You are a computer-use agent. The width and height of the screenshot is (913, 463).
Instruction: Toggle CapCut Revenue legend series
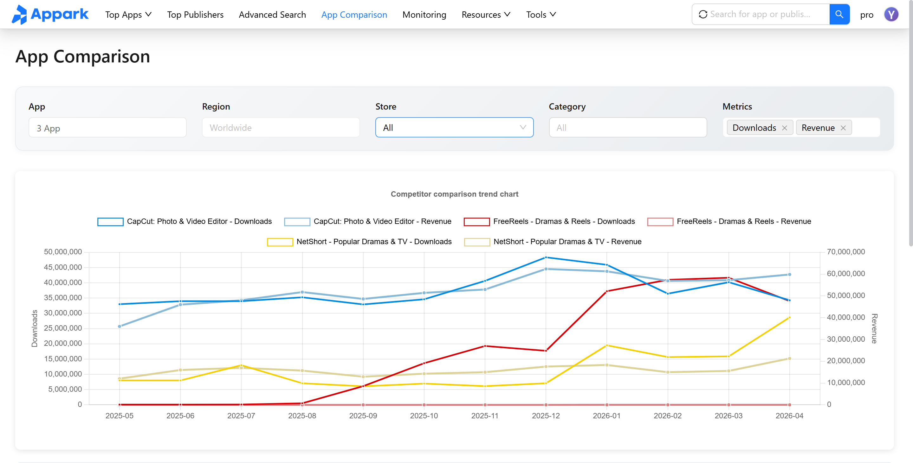point(367,222)
